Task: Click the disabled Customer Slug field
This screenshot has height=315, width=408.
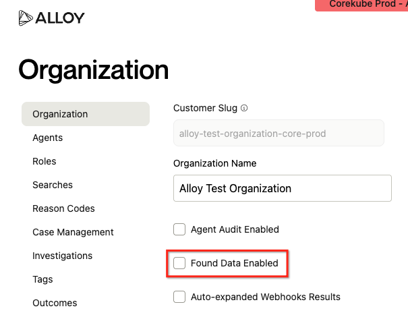Action: coord(279,134)
